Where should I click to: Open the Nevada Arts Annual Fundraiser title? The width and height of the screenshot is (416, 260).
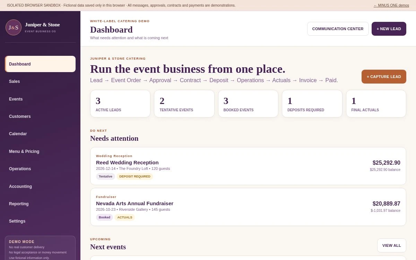[x=135, y=203]
